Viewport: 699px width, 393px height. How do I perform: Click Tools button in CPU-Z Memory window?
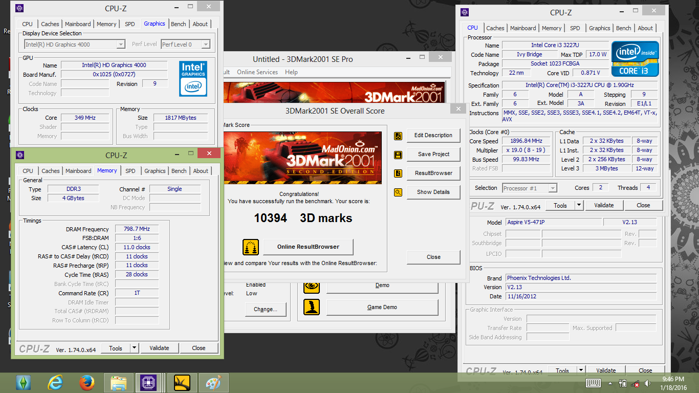116,348
